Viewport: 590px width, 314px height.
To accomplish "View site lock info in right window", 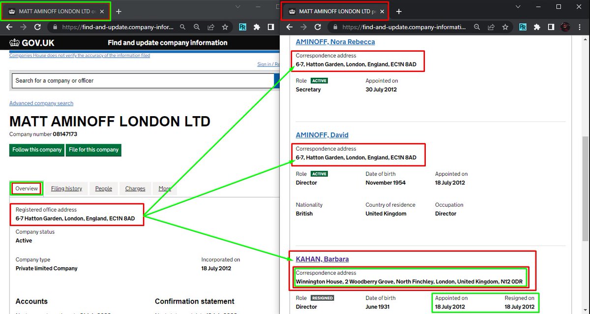I will pos(336,27).
